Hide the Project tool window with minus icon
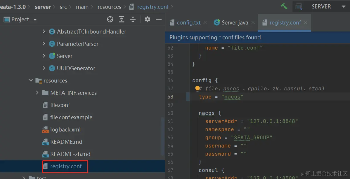 159,19
